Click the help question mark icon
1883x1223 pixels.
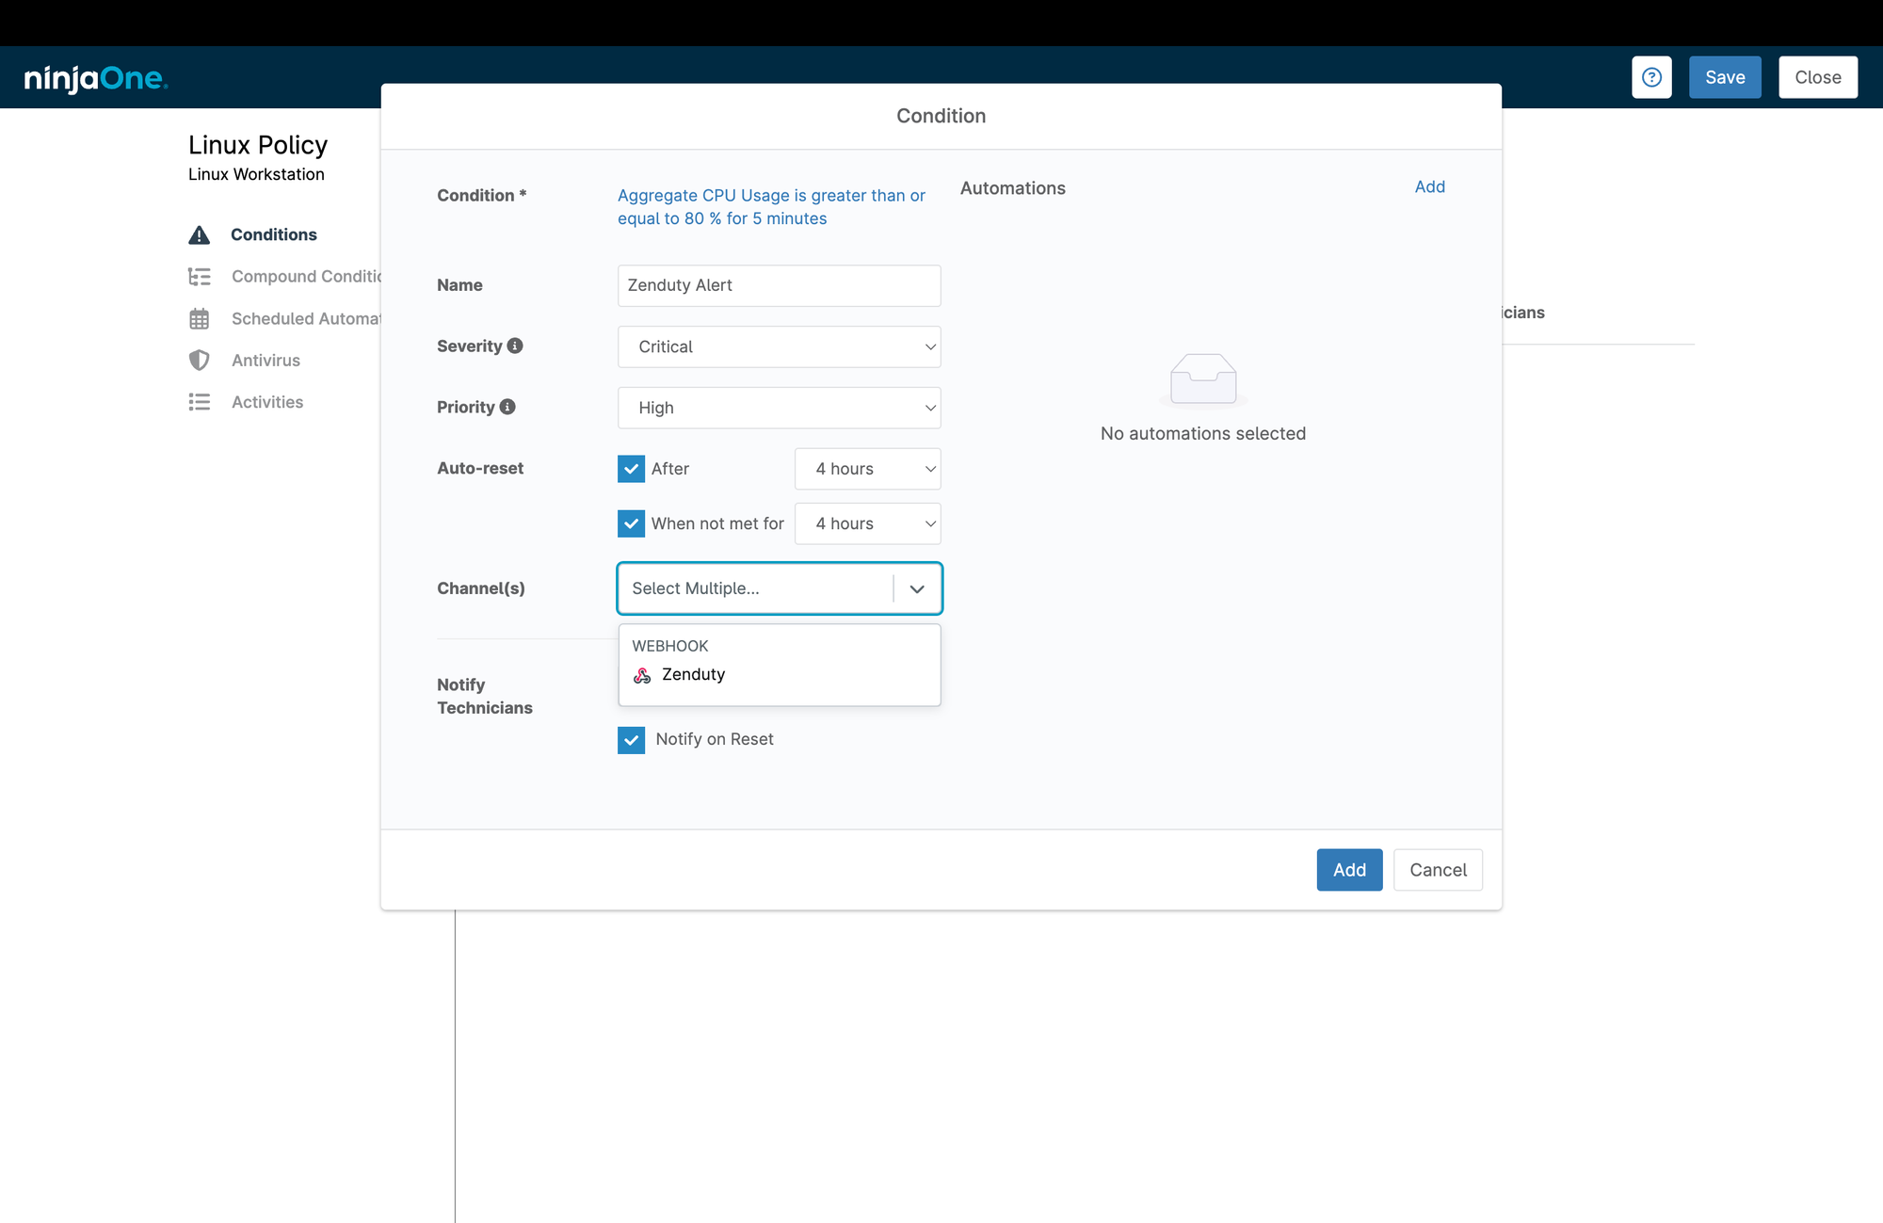coord(1651,77)
